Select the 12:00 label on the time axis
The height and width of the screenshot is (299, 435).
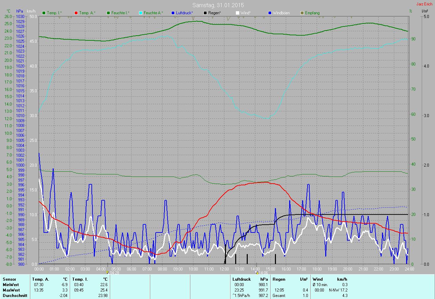coord(224,269)
